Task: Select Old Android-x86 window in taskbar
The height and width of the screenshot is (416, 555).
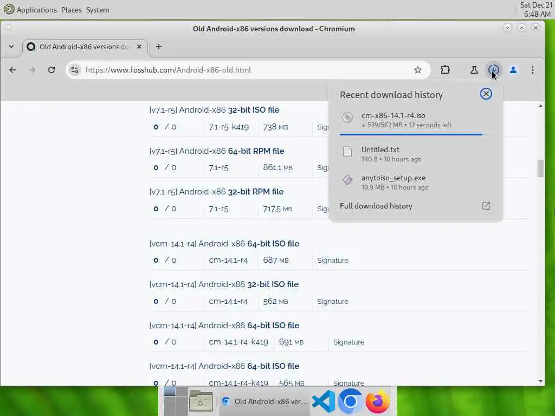Action: [264, 401]
